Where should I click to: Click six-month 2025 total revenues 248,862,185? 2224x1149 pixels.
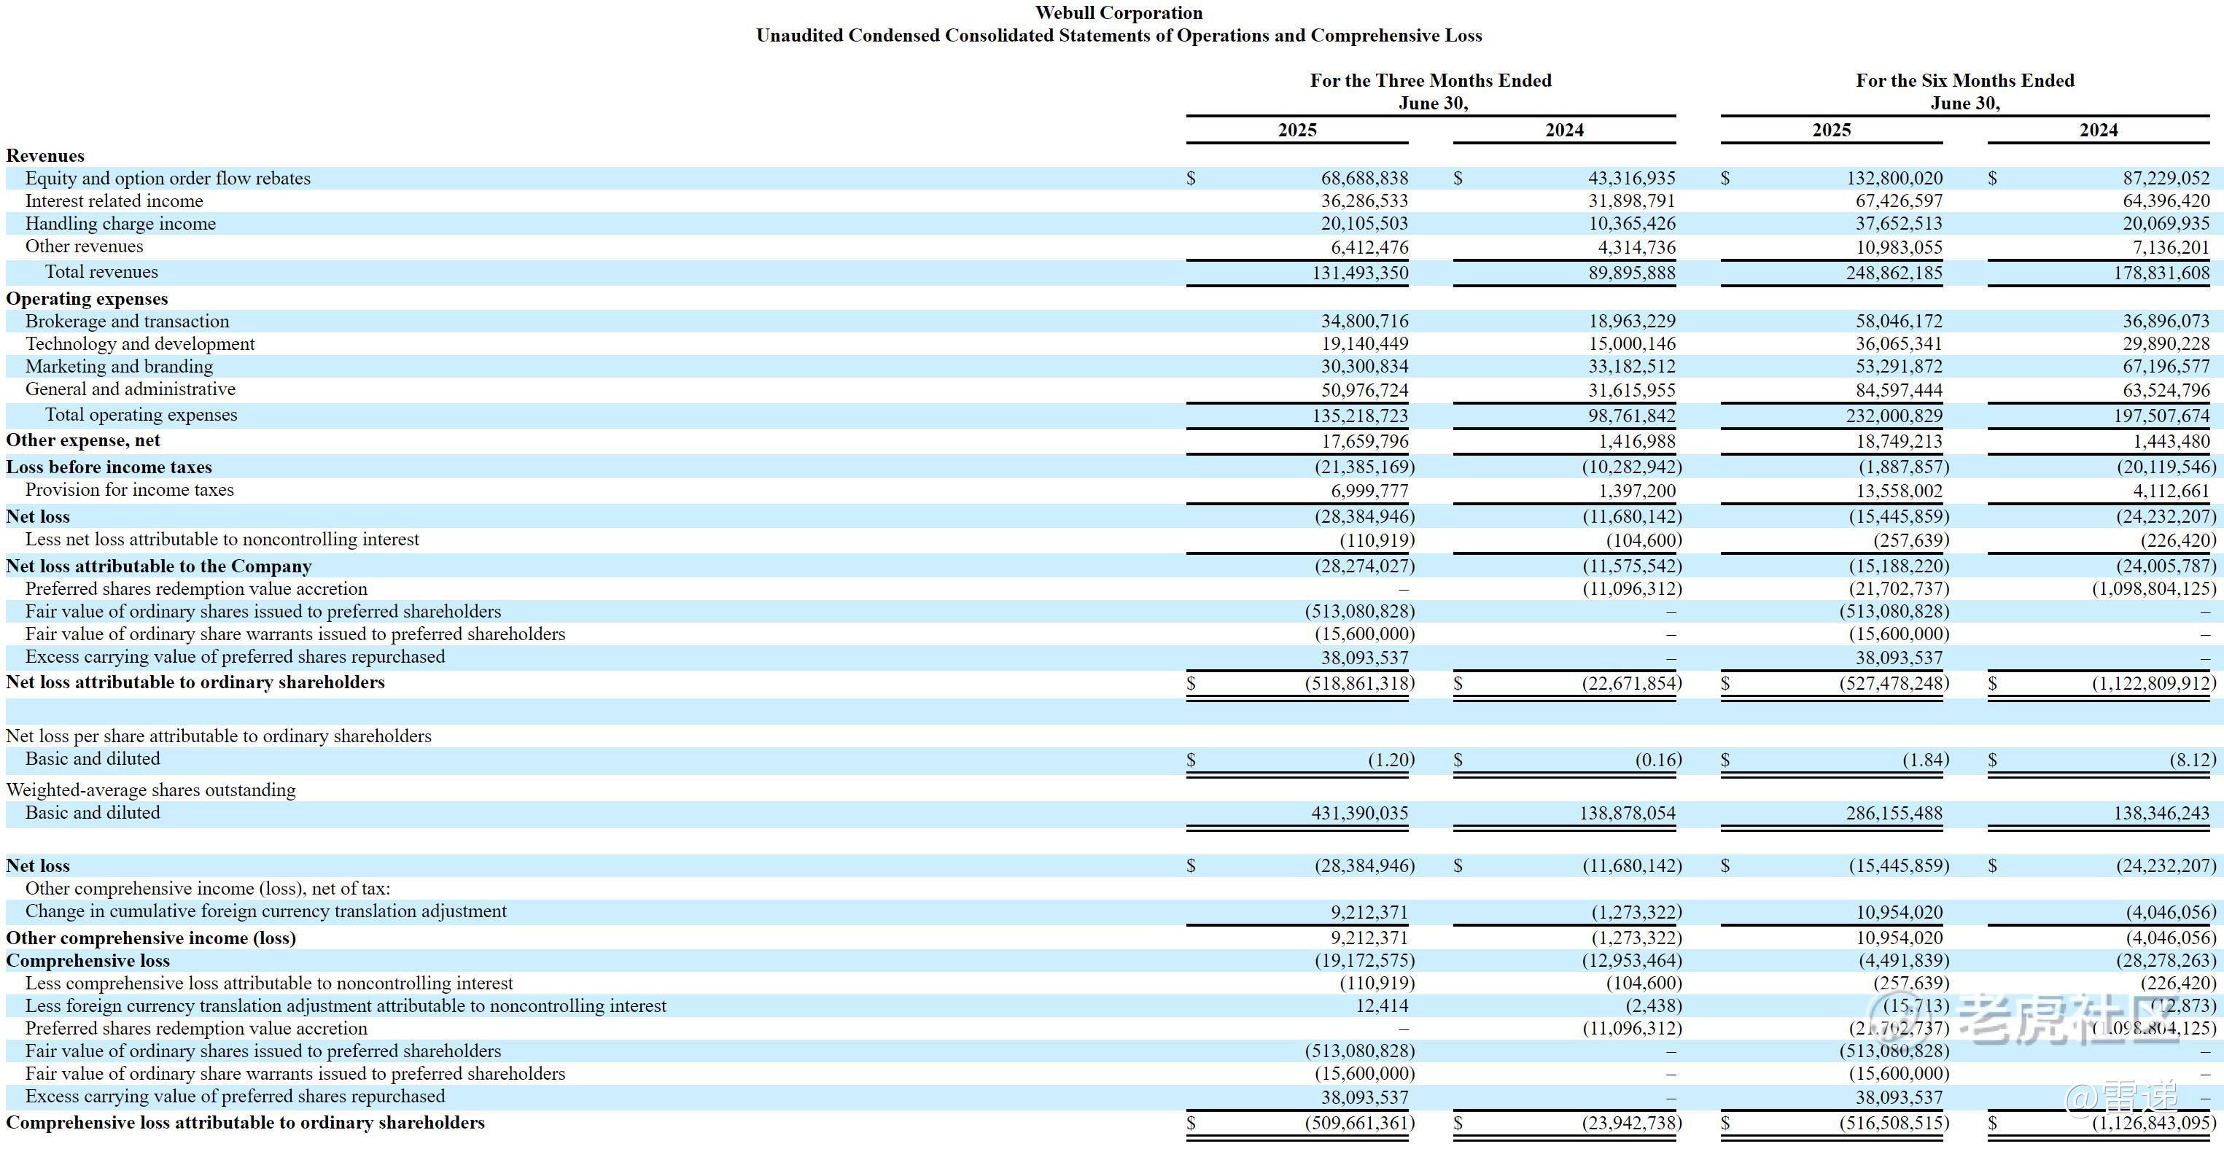click(1894, 273)
